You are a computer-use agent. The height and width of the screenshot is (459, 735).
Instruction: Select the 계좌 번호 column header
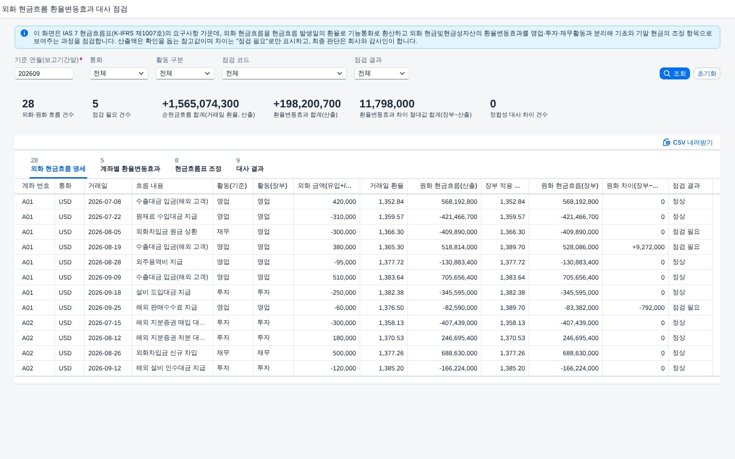tap(35, 186)
